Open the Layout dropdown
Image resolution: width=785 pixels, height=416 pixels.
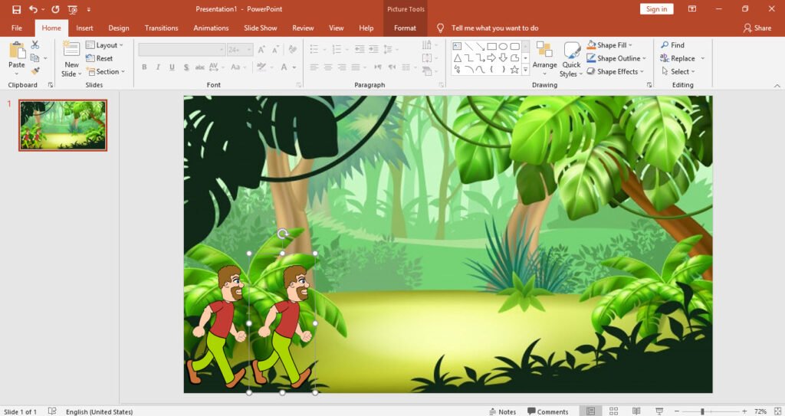coord(104,45)
